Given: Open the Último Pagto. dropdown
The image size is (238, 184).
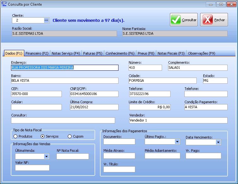Looking at the screenshot, I should pos(177,142).
